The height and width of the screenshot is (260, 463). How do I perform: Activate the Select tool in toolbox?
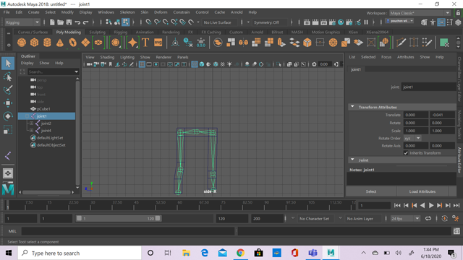pyautogui.click(x=8, y=64)
